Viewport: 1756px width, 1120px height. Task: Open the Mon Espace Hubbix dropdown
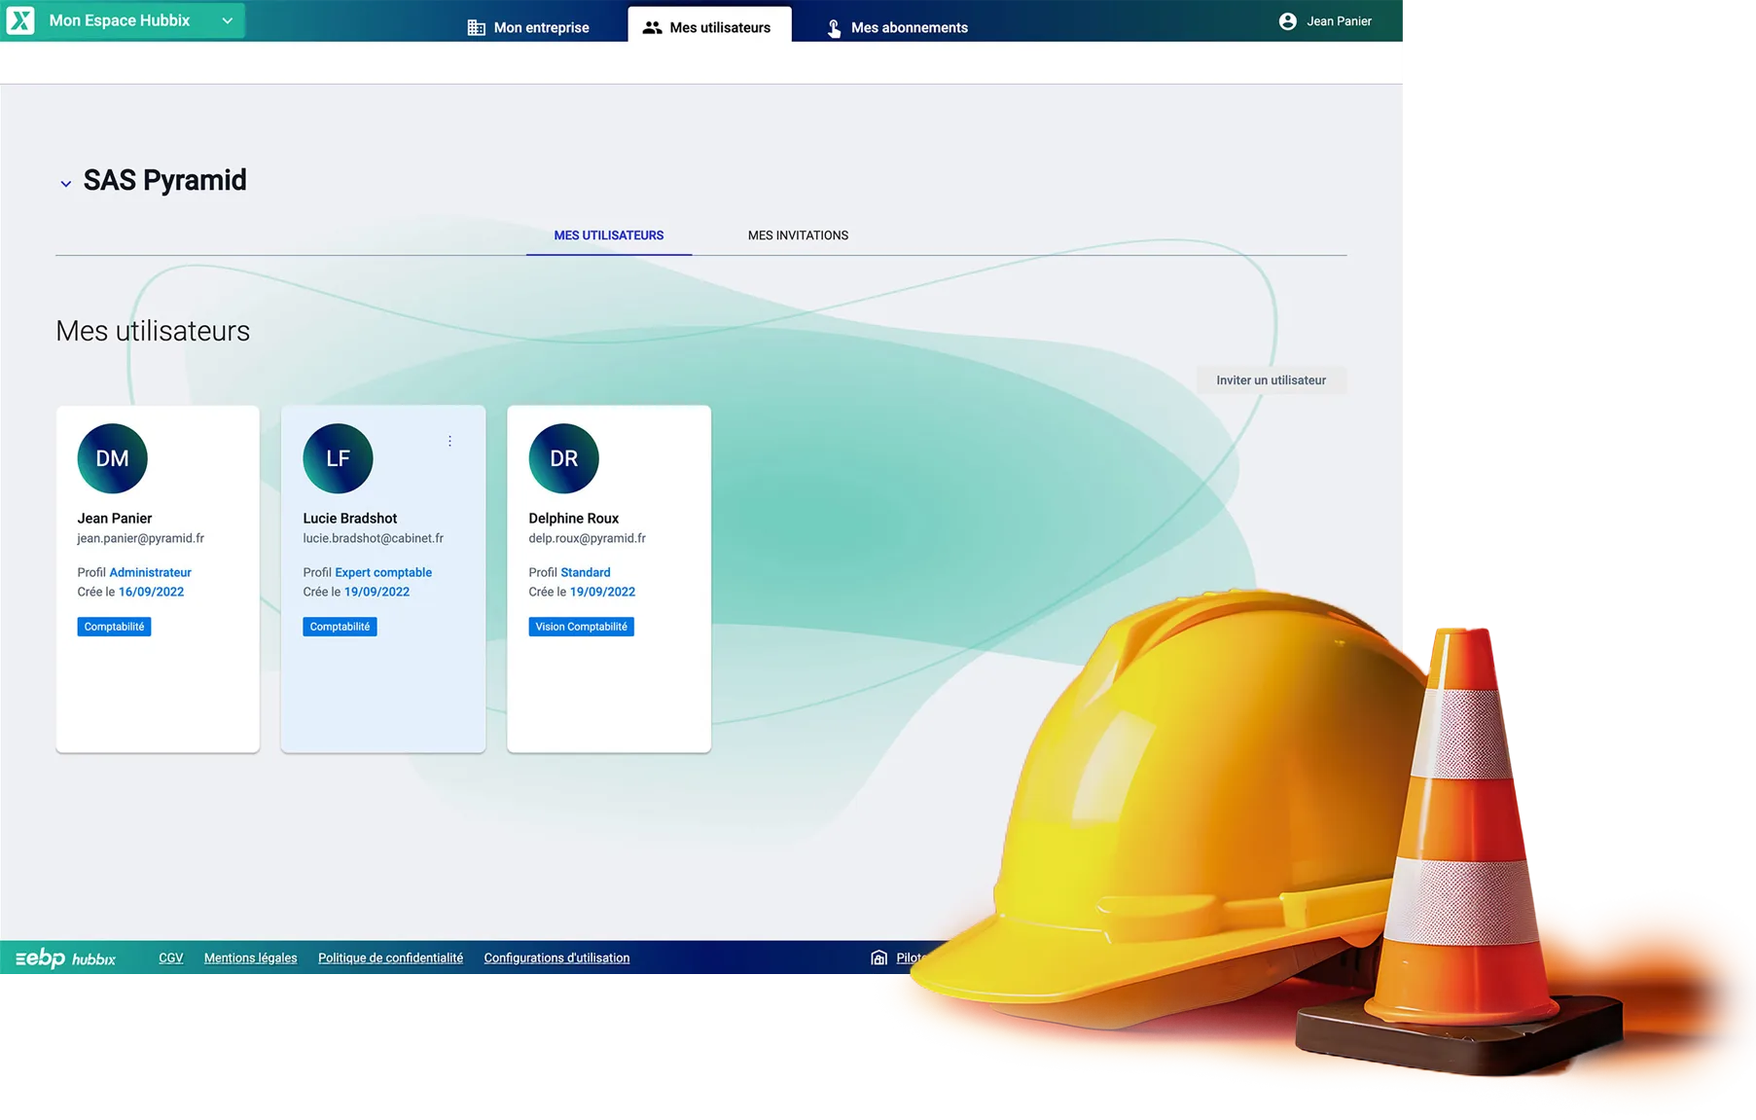point(228,19)
